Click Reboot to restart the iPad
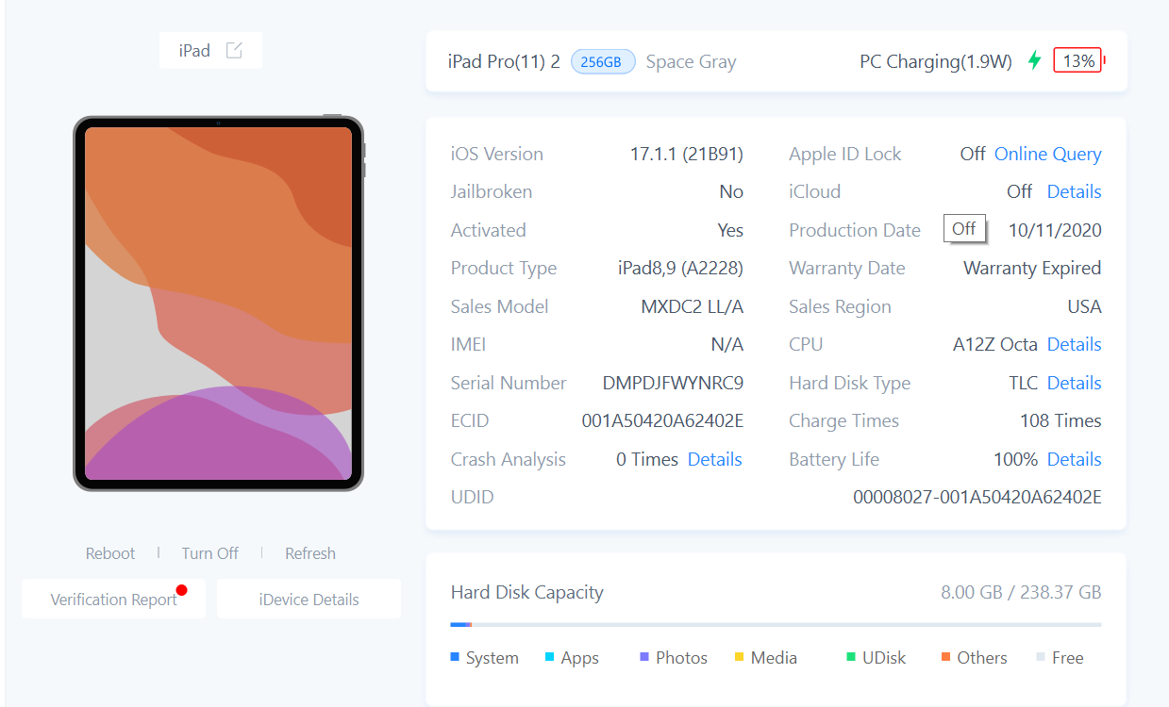This screenshot has height=707, width=1169. click(109, 553)
